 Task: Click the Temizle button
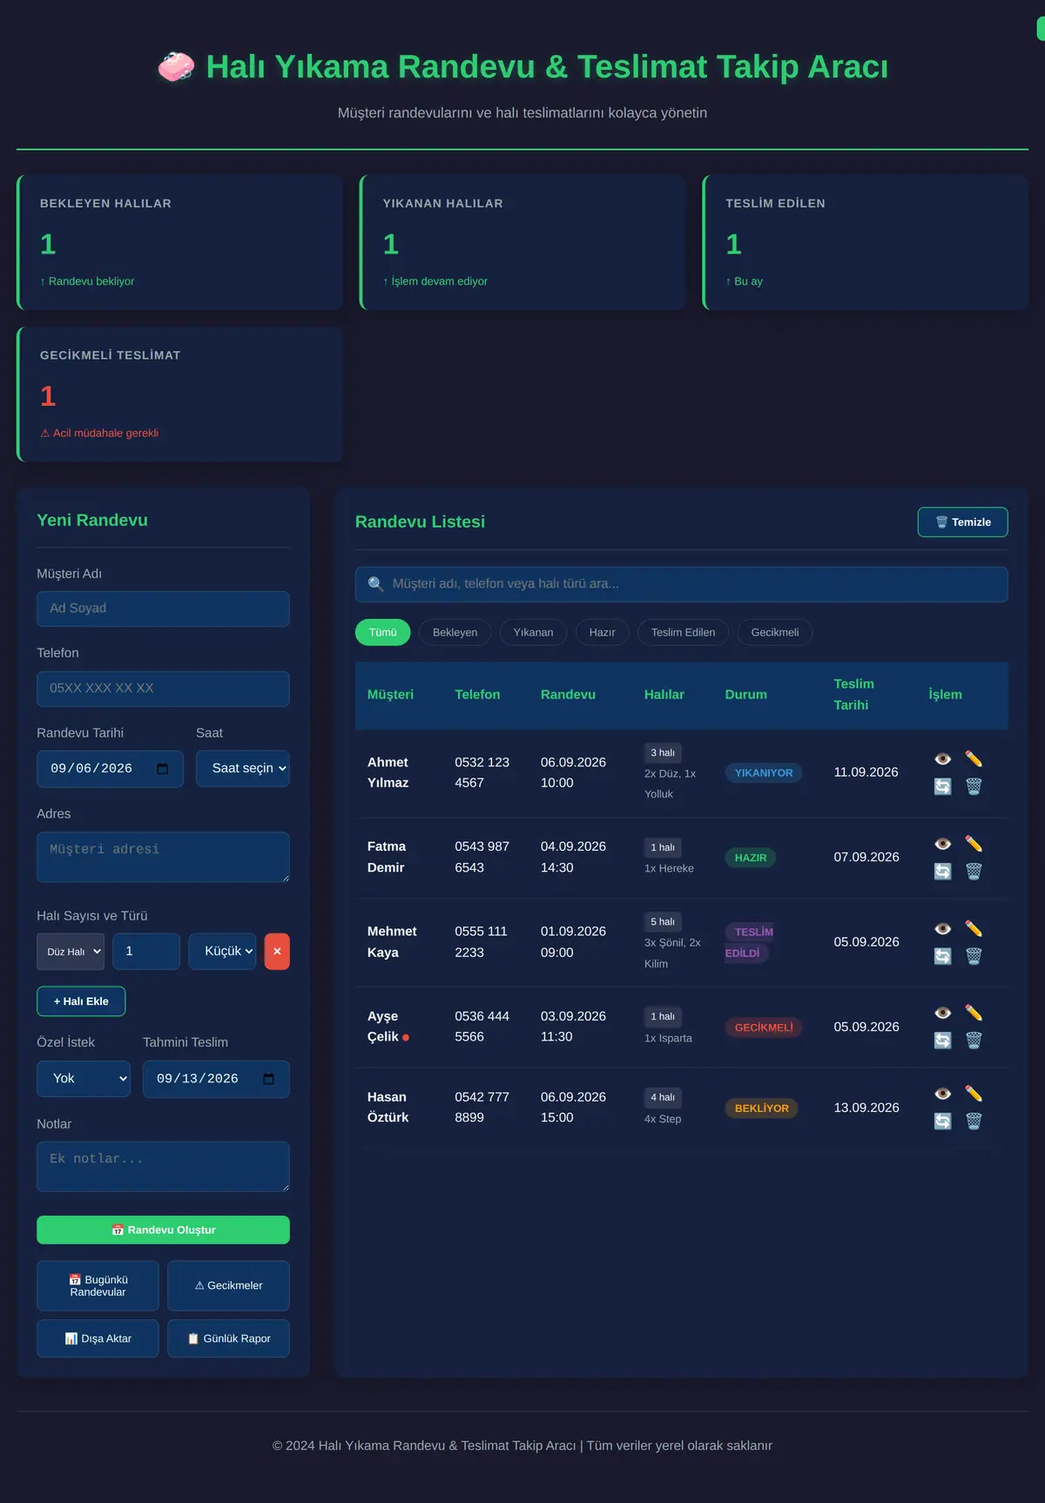coord(963,522)
